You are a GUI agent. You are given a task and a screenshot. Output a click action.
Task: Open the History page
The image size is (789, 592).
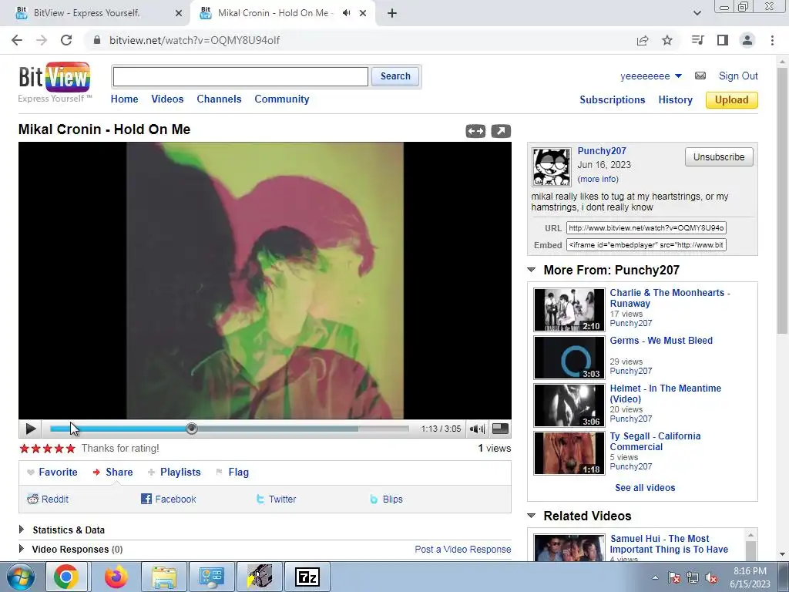675,99
